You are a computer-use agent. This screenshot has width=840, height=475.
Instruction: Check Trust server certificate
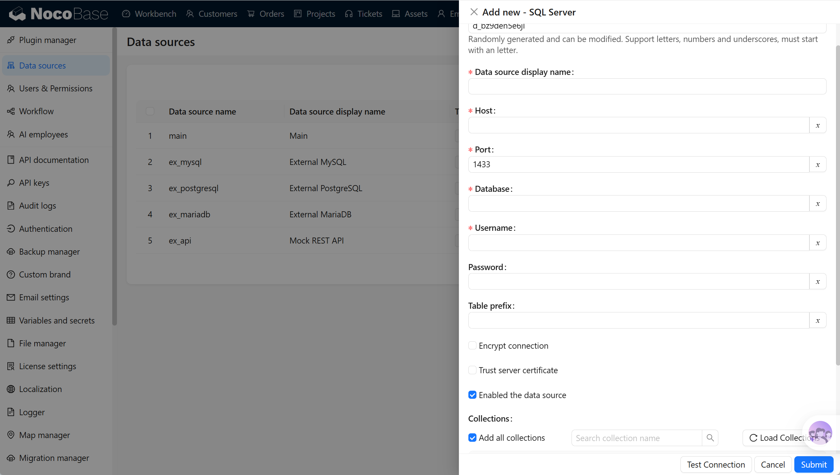tap(472, 370)
